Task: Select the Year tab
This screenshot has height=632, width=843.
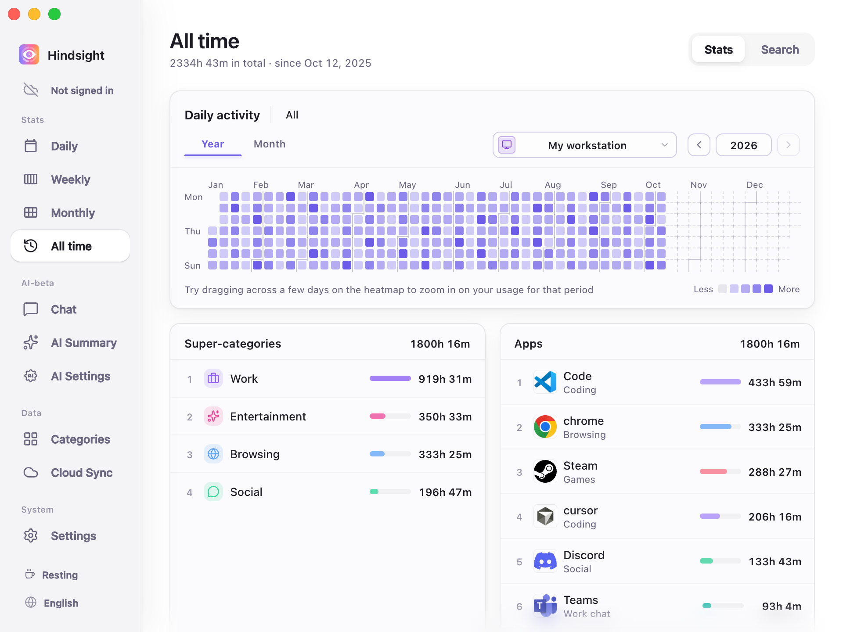Action: pos(213,144)
